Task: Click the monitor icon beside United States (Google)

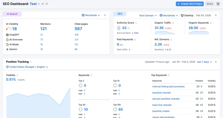Action: 7,67
